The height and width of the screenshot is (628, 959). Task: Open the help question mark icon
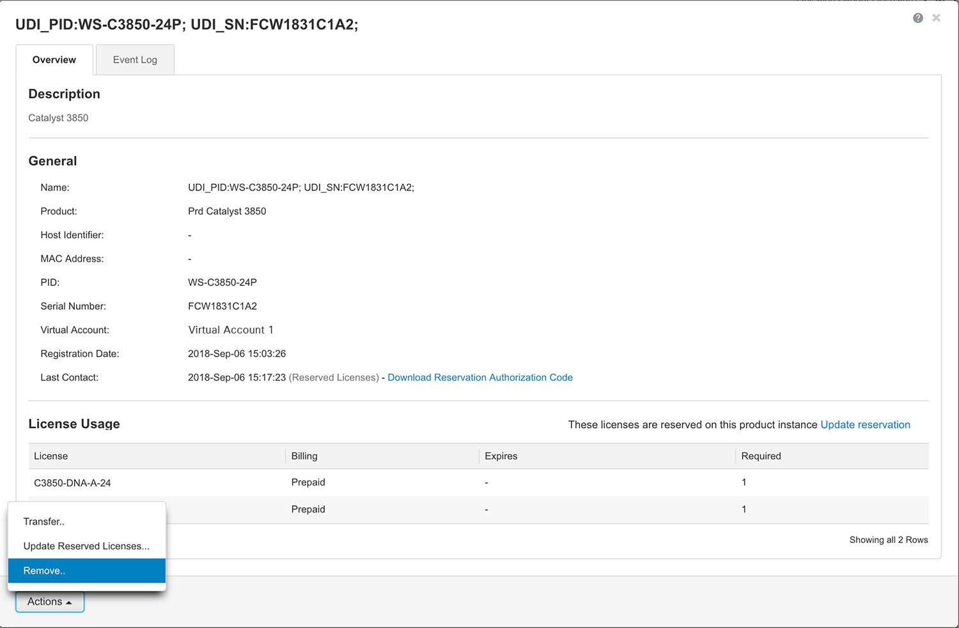[917, 18]
